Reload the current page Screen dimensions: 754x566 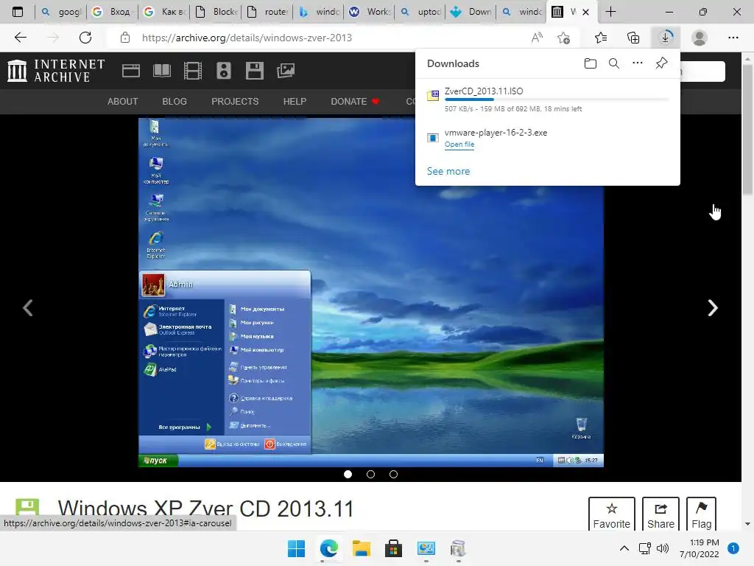point(85,38)
